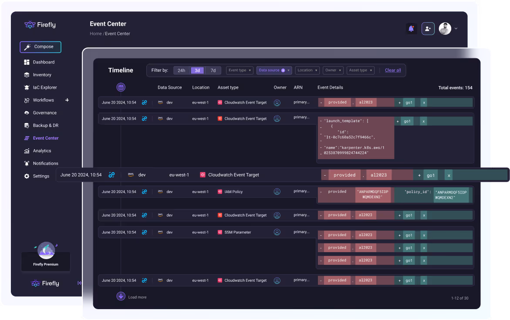Viewport: 510px width, 320px height.
Task: Click the 1-12 of 30 pagination text
Action: (459, 298)
